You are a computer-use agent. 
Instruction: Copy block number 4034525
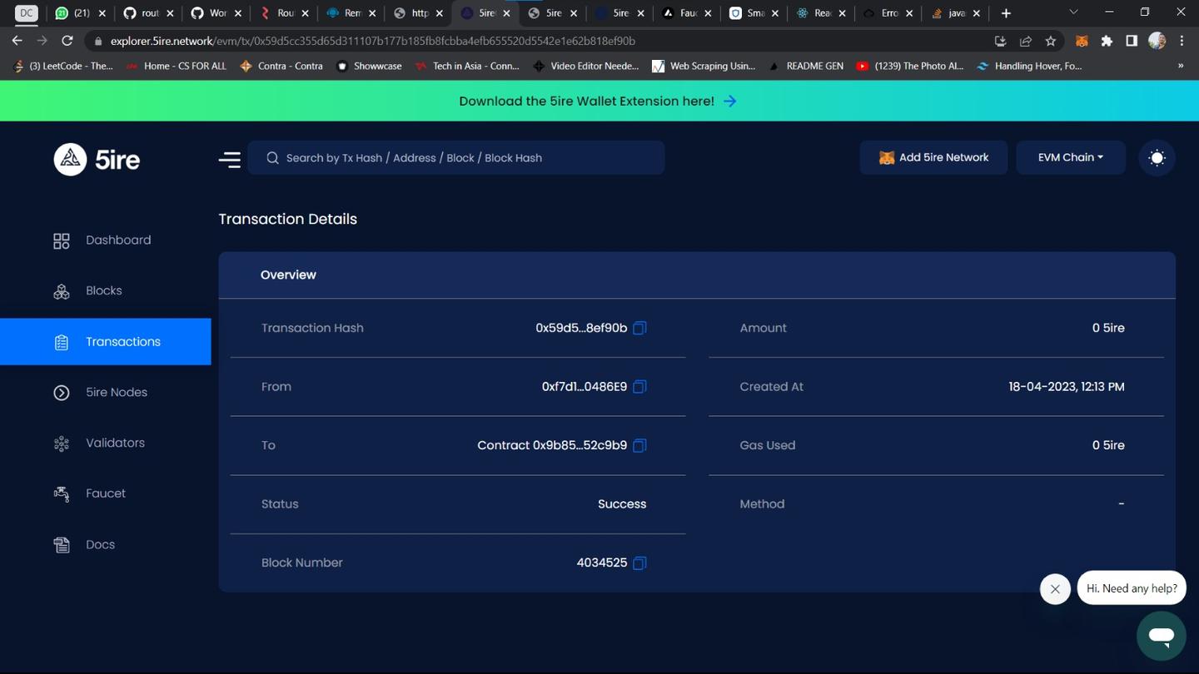(639, 563)
